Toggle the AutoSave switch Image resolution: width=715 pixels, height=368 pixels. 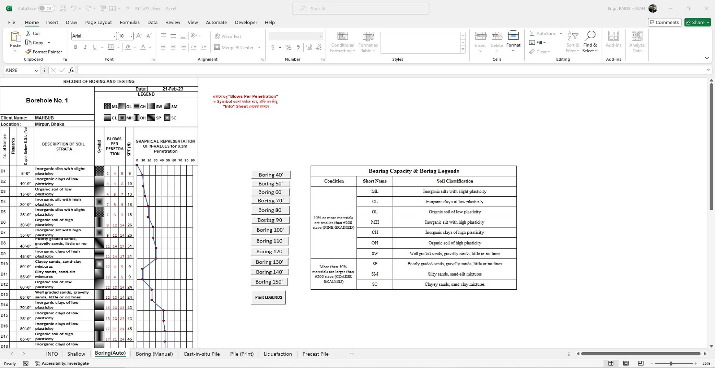[47, 8]
